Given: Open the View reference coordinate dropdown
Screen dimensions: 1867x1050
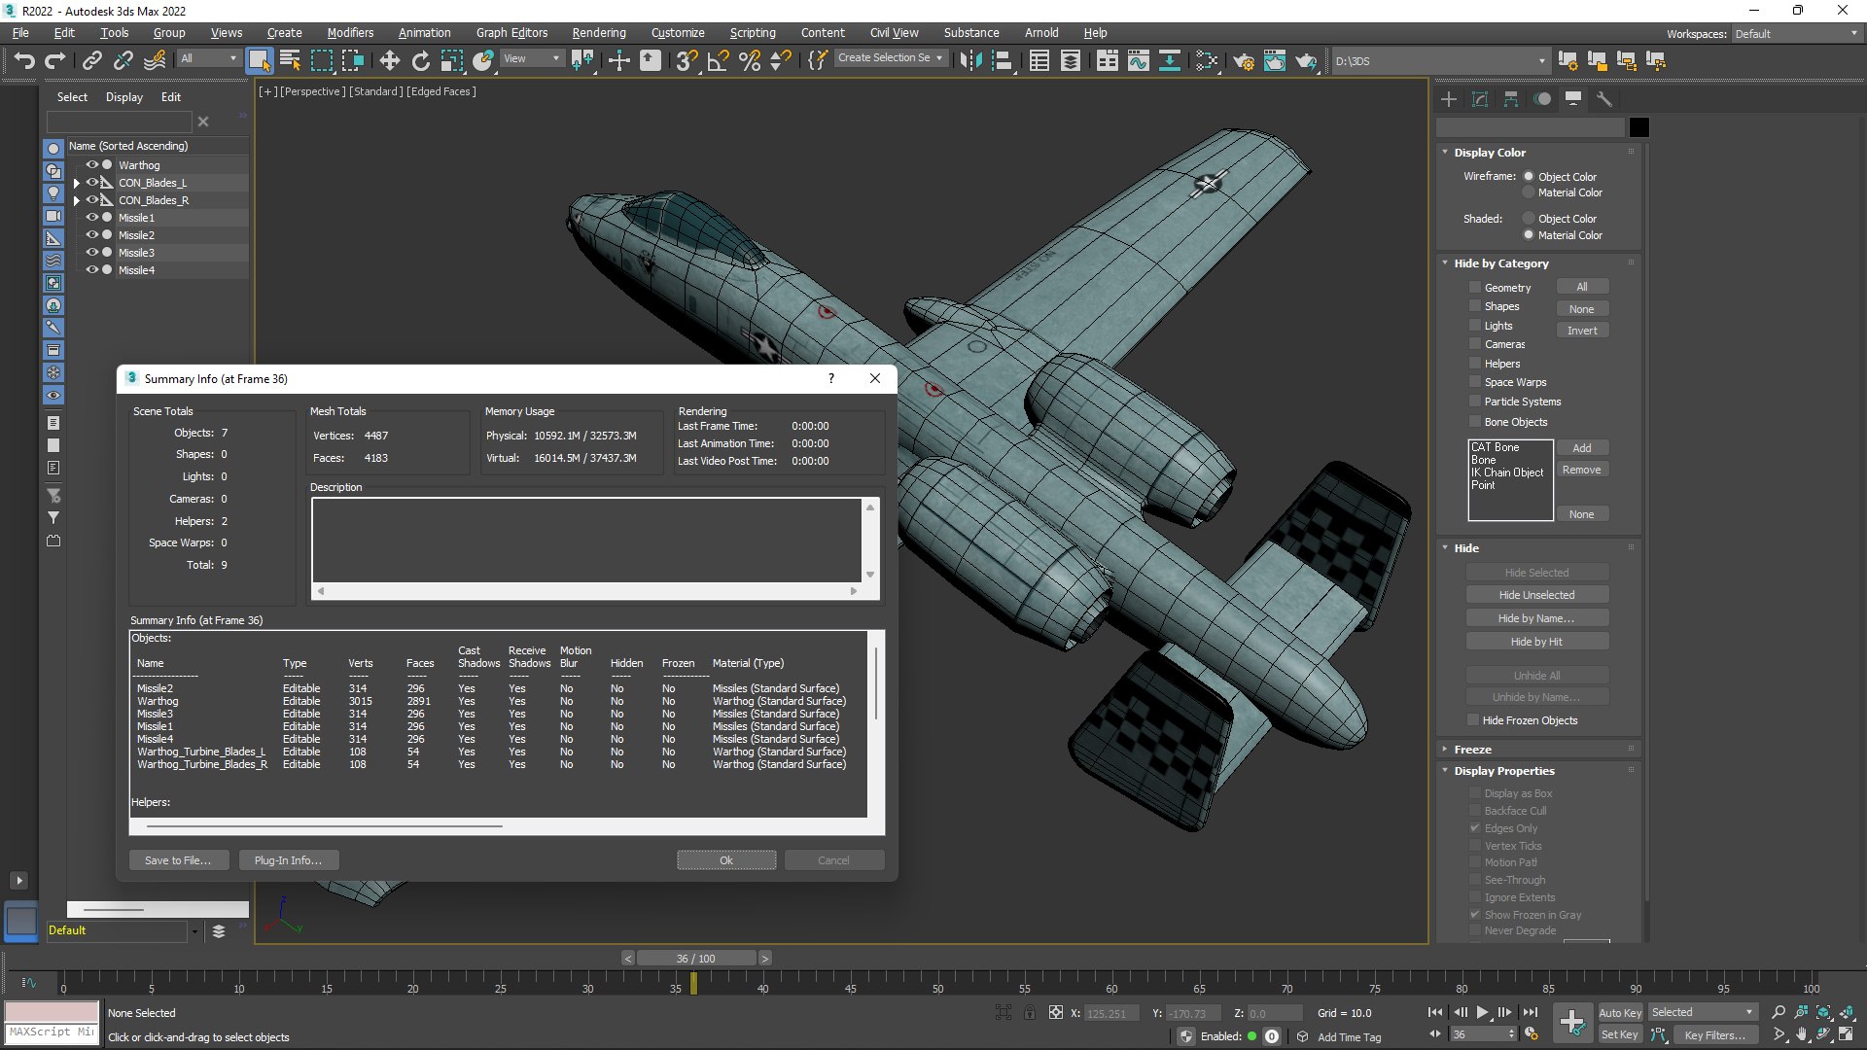Looking at the screenshot, I should click(x=531, y=58).
